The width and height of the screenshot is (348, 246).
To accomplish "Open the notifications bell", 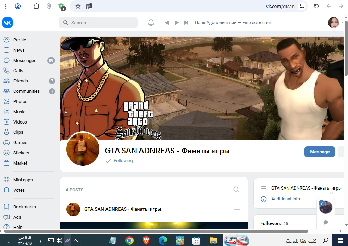I will [x=151, y=23].
